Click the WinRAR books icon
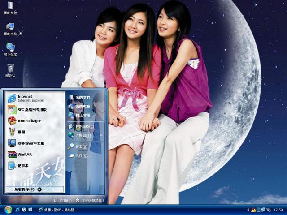 click(12, 155)
